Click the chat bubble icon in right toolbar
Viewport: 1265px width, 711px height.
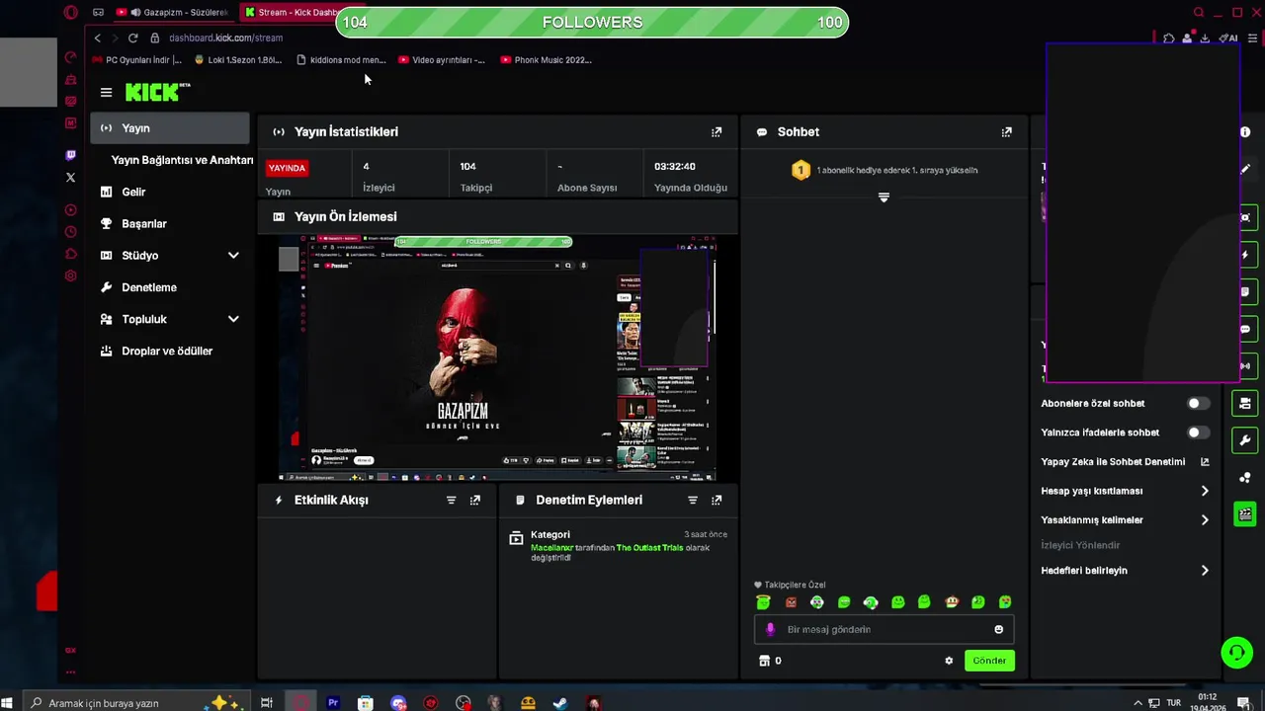[x=1245, y=329]
